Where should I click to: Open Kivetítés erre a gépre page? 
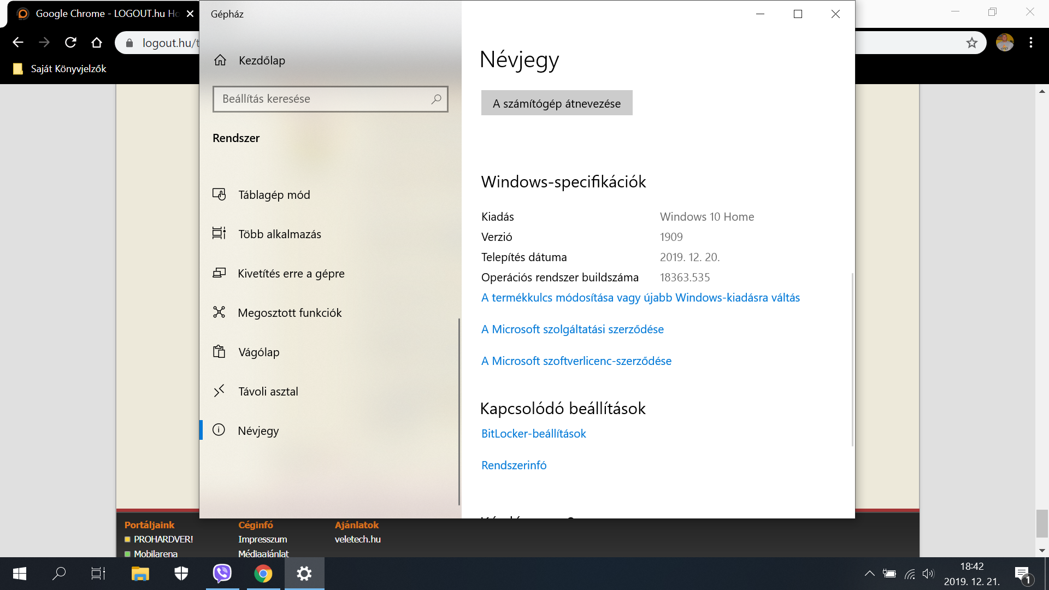click(x=291, y=274)
